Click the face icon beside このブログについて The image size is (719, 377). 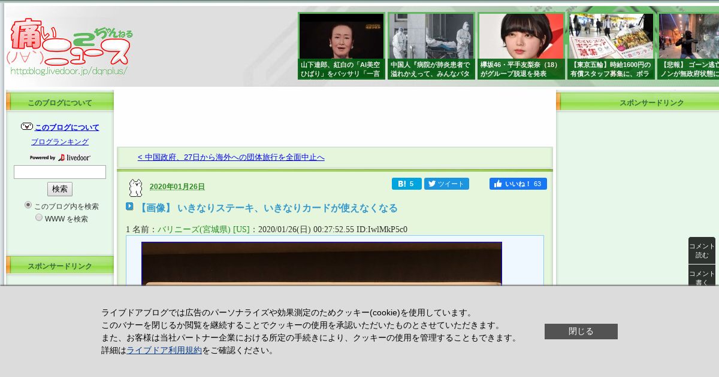click(27, 126)
